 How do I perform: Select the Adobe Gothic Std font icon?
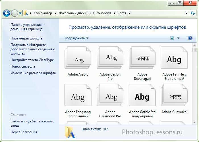pyautogui.click(x=142, y=95)
